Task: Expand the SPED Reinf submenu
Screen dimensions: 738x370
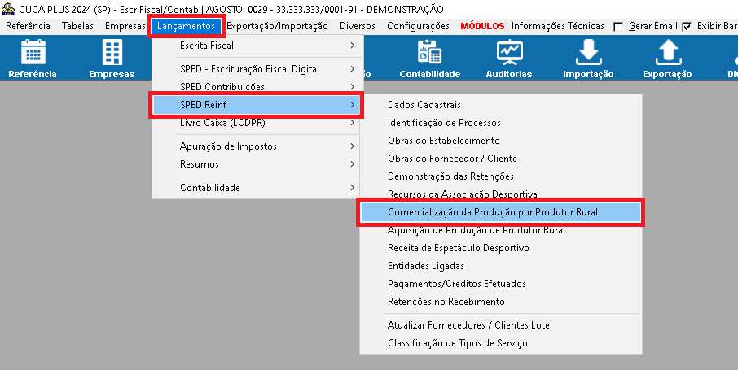Action: tap(257, 104)
